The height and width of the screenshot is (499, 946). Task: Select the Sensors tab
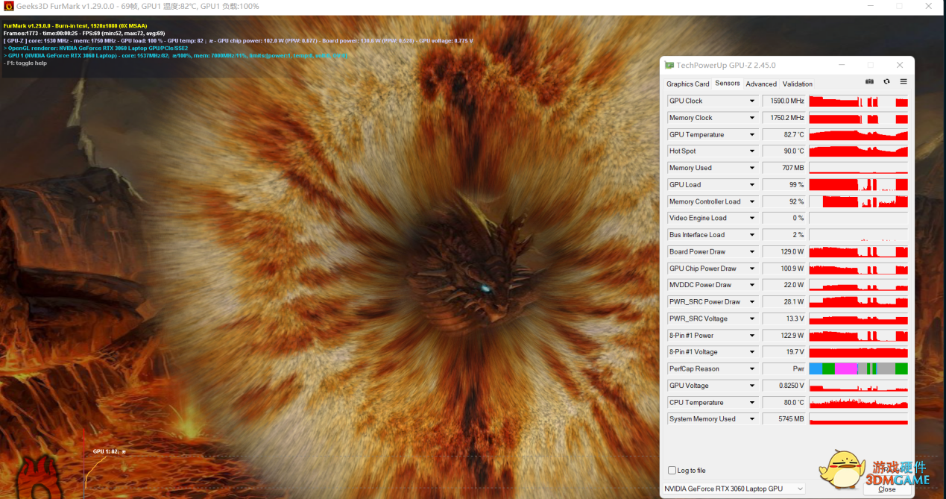coord(727,84)
